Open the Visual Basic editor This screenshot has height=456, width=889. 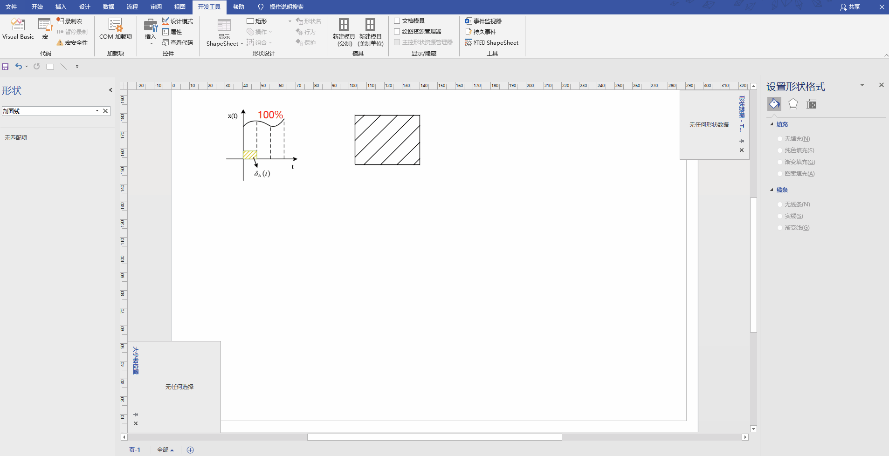[18, 29]
